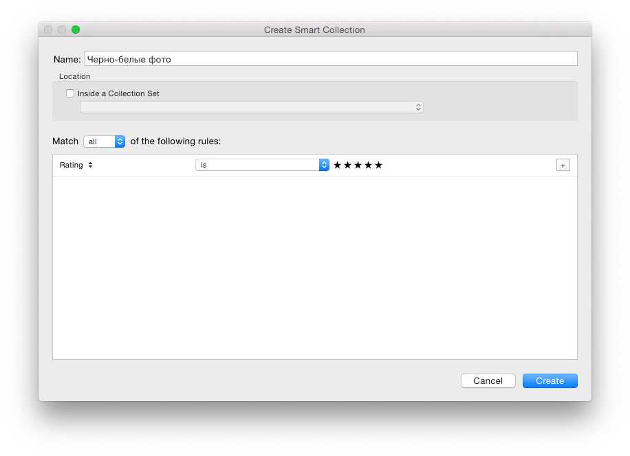Click the second rating star

point(347,166)
